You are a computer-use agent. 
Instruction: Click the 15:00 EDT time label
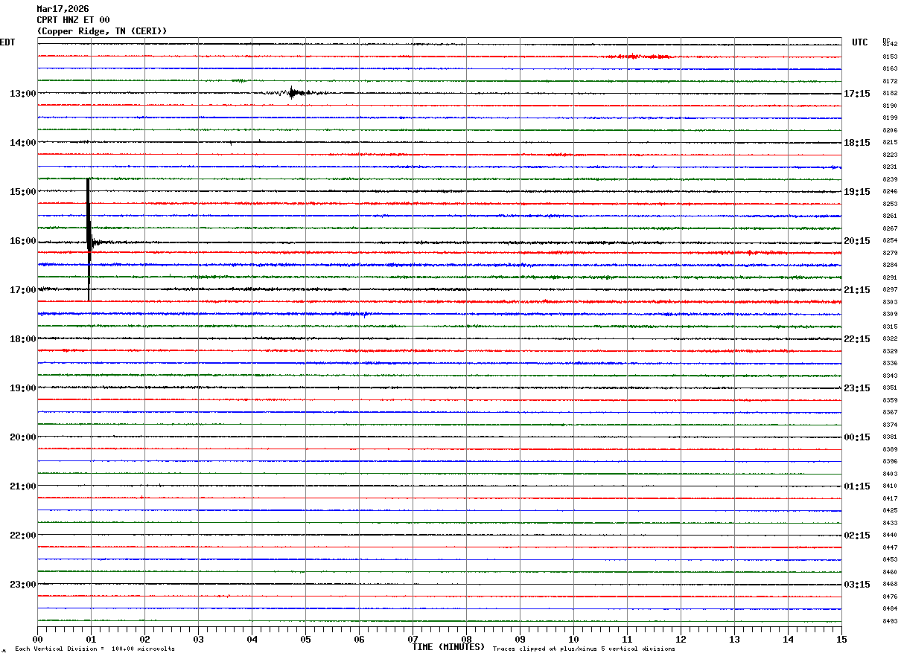click(x=22, y=192)
